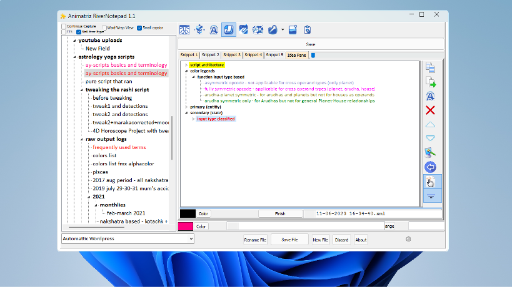Click the move down triangle icon
Screen dimensions: 512x287
tap(430, 139)
